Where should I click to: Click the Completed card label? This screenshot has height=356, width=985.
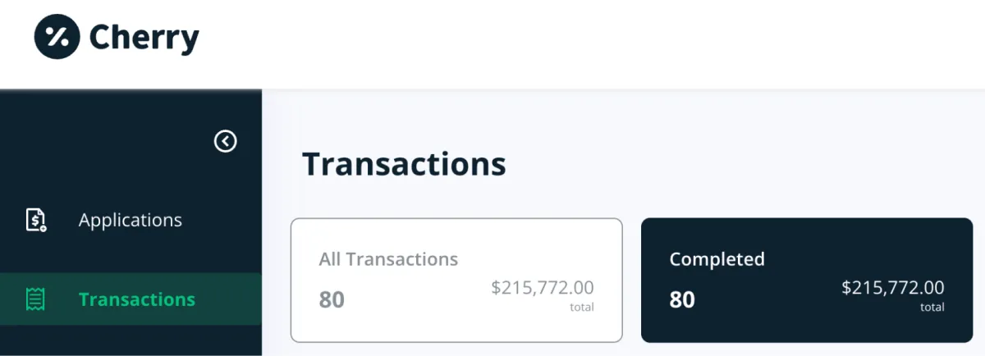click(717, 259)
